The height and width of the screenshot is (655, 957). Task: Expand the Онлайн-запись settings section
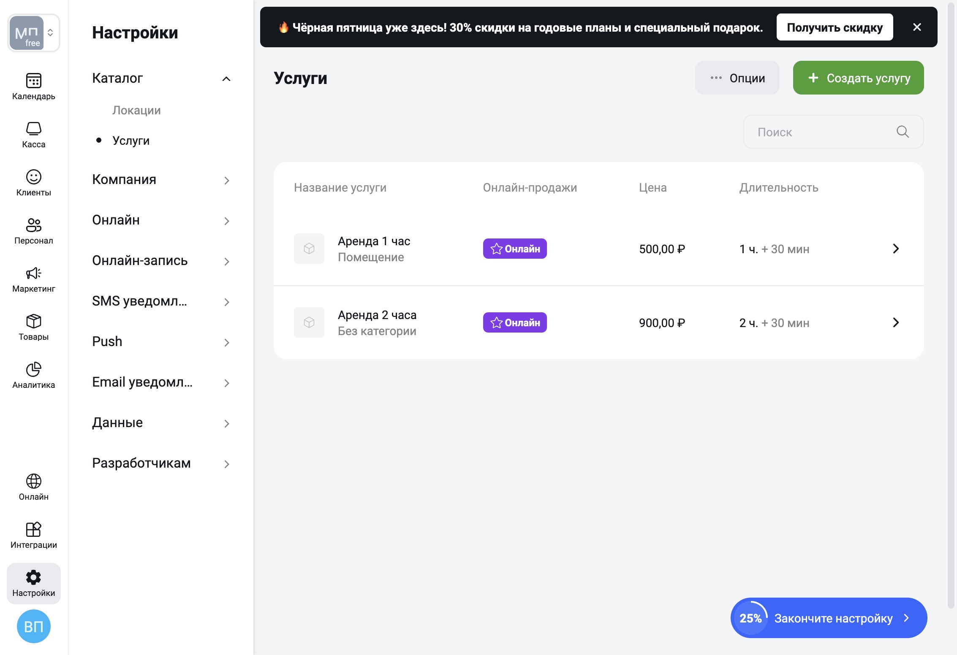[226, 261]
